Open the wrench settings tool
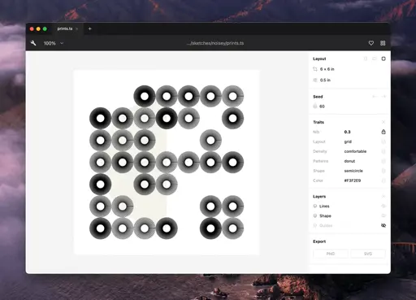 pos(33,43)
